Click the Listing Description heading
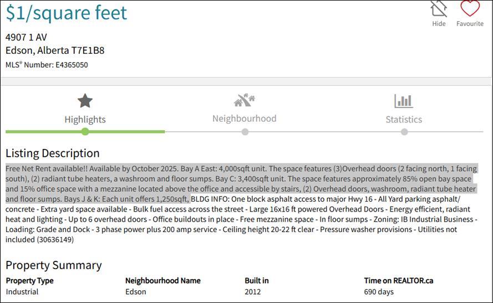Image resolution: width=493 pixels, height=303 pixels. [x=53, y=153]
